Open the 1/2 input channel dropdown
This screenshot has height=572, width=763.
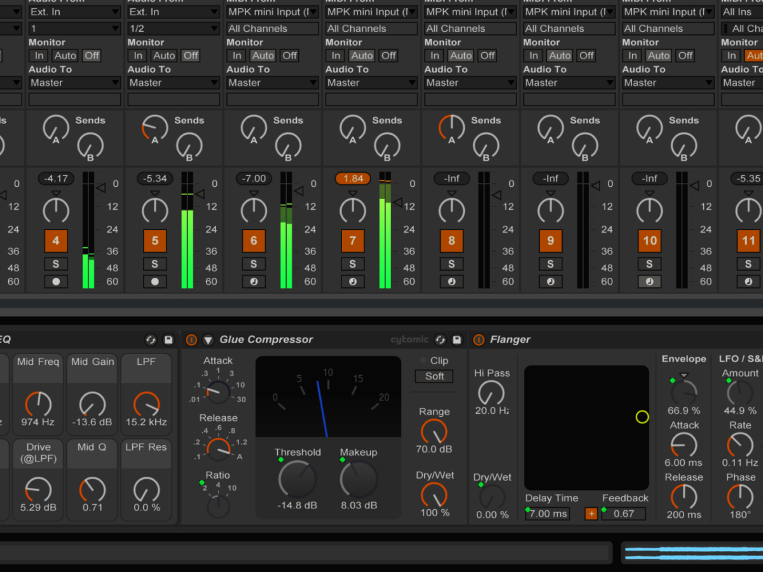click(174, 29)
